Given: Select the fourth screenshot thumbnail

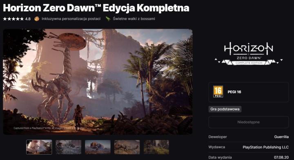Looking at the screenshot, I should click(x=127, y=147).
